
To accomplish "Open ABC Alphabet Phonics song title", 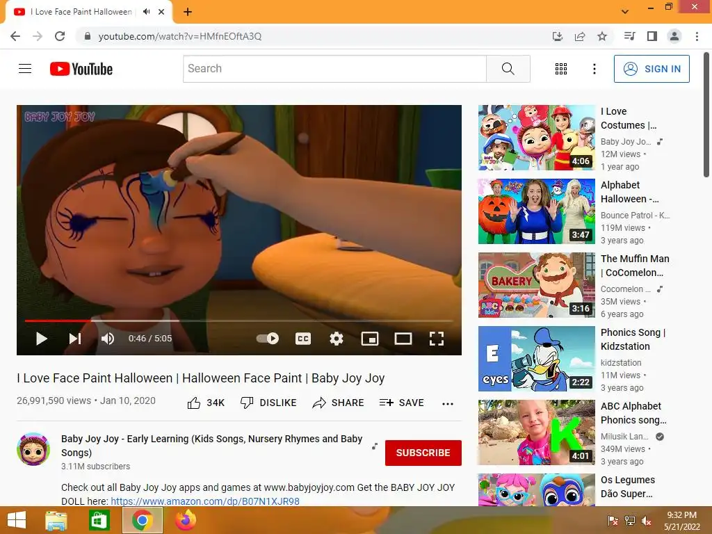I will pyautogui.click(x=633, y=413).
